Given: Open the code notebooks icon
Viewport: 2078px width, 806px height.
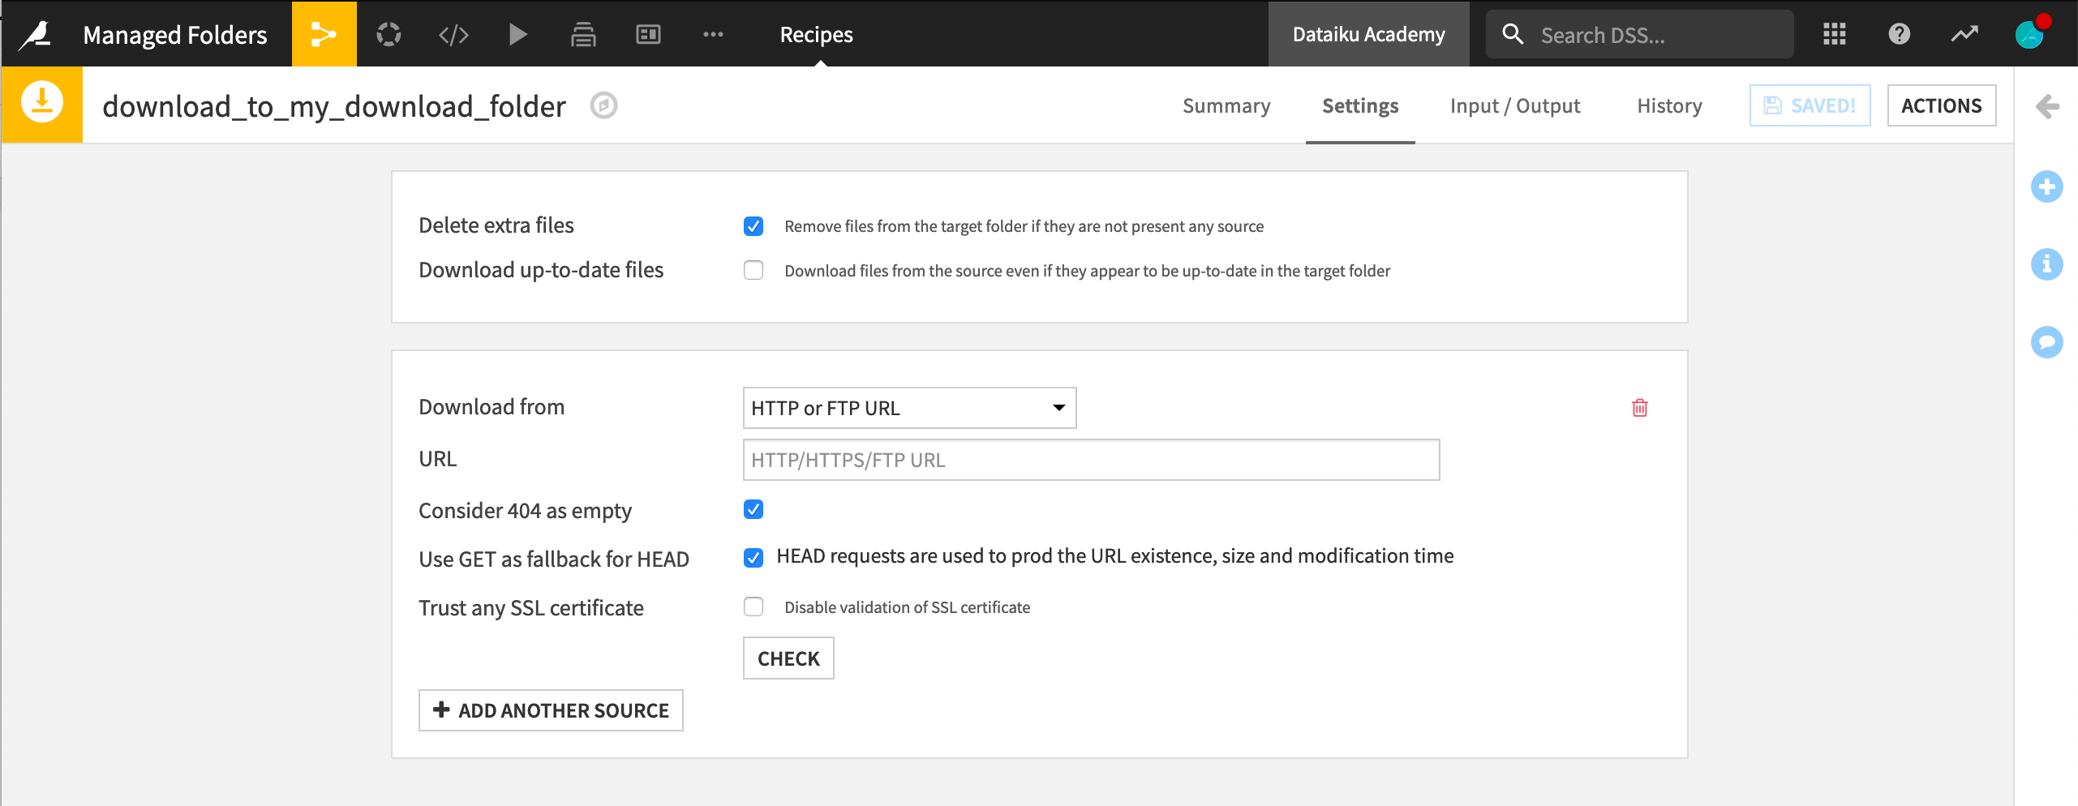Looking at the screenshot, I should point(453,34).
